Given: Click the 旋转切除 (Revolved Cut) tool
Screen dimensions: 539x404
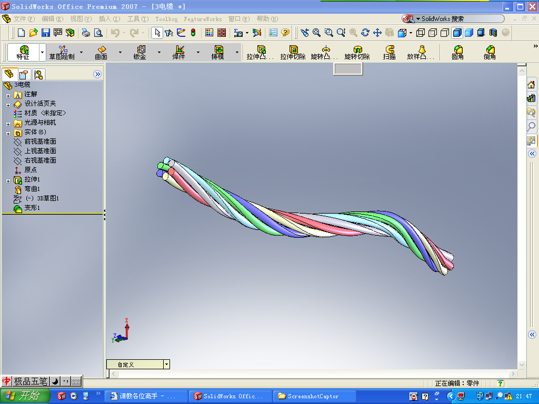Looking at the screenshot, I should click(x=357, y=52).
